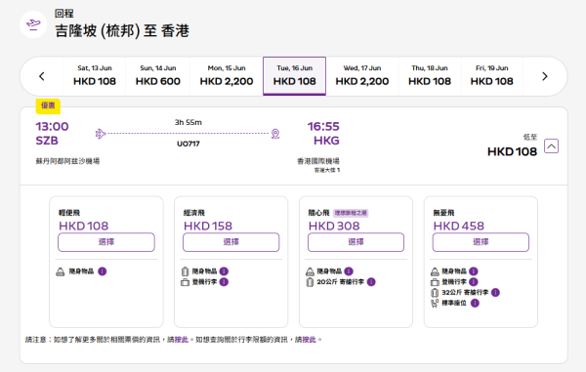This screenshot has height=372, width=586.
Task: Open info for 登機行李 in HKD 458 fare
Action: (x=474, y=282)
